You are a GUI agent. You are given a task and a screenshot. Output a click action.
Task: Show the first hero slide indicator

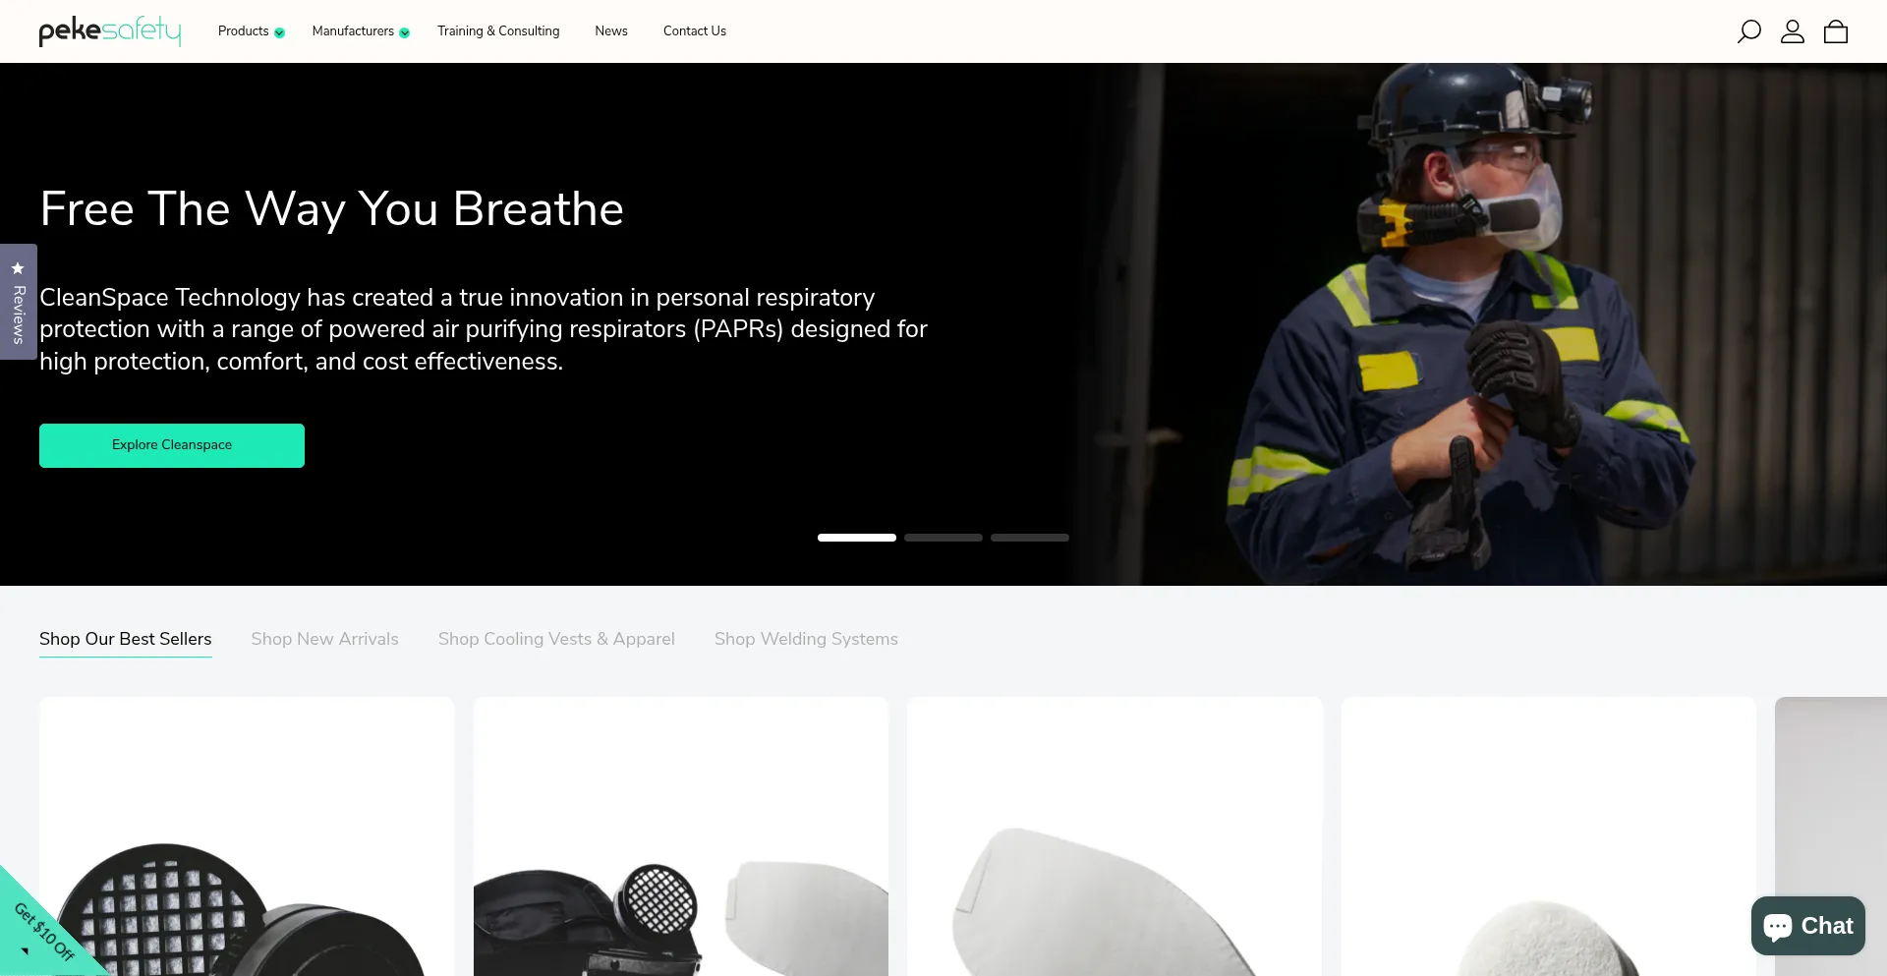[856, 538]
